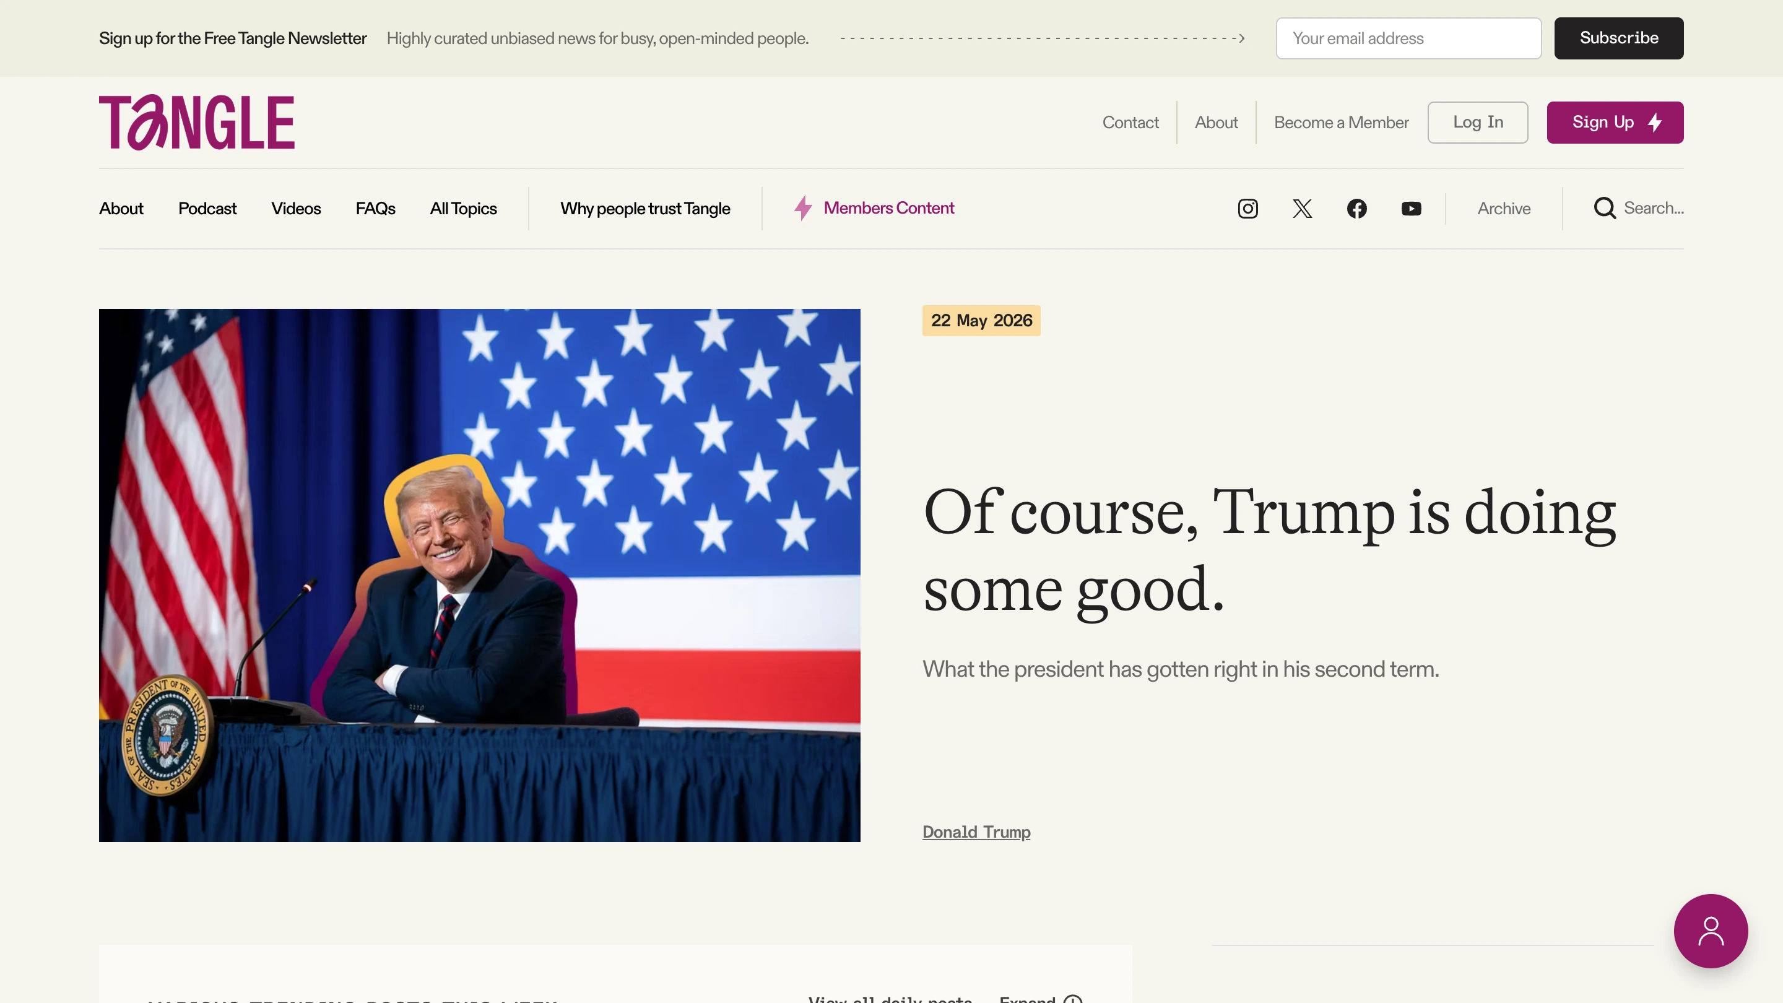Screen dimensions: 1783x1003
Task: Click the '22 May 2026' date badge
Action: (x=981, y=321)
